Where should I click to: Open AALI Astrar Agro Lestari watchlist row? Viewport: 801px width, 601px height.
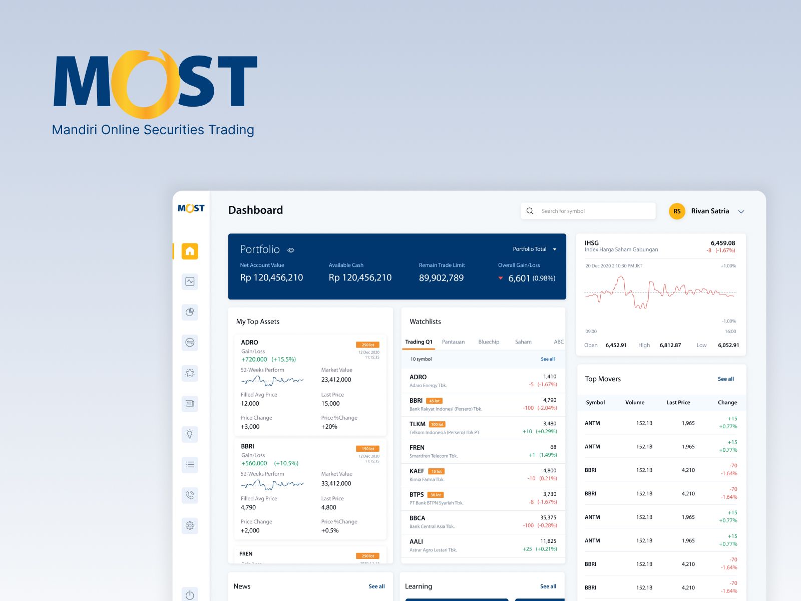(x=483, y=545)
